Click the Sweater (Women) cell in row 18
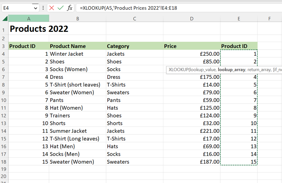The height and width of the screenshot is (183, 282). [72, 162]
